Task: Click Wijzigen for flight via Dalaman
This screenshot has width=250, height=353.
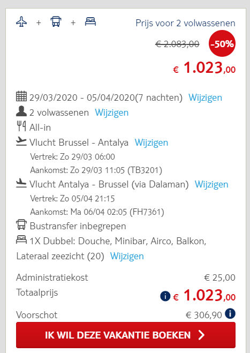Action: pos(211,184)
